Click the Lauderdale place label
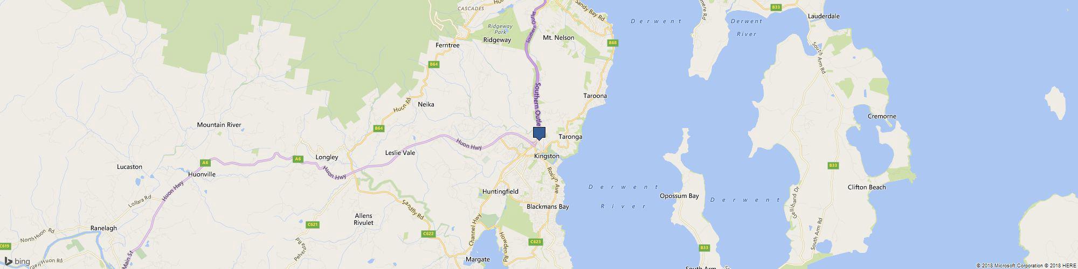Viewport: 1078px width, 269px height. (x=824, y=16)
